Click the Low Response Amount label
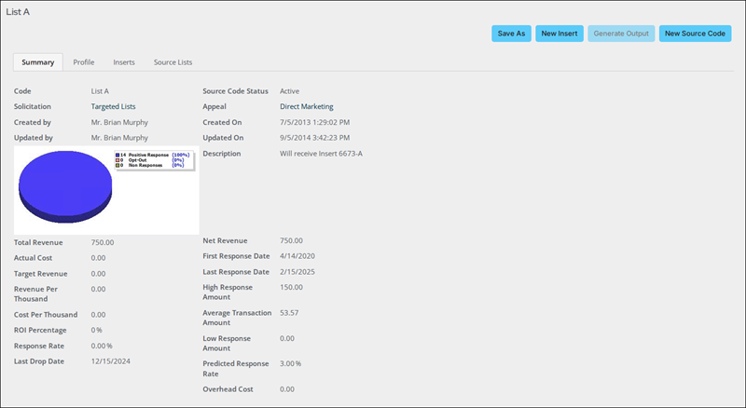 (x=227, y=344)
